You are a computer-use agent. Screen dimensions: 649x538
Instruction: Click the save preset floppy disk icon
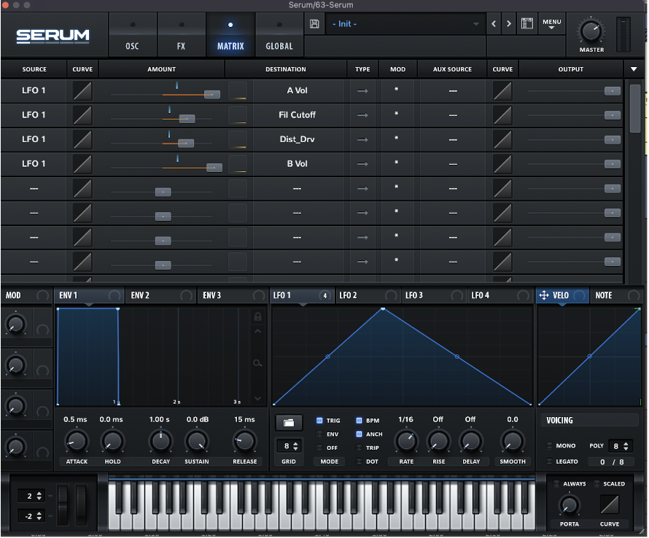tap(314, 24)
